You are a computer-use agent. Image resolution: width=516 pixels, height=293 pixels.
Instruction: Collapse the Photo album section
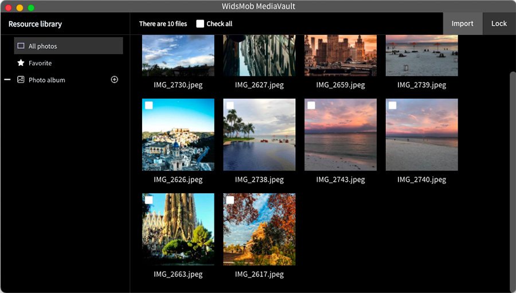pos(7,80)
